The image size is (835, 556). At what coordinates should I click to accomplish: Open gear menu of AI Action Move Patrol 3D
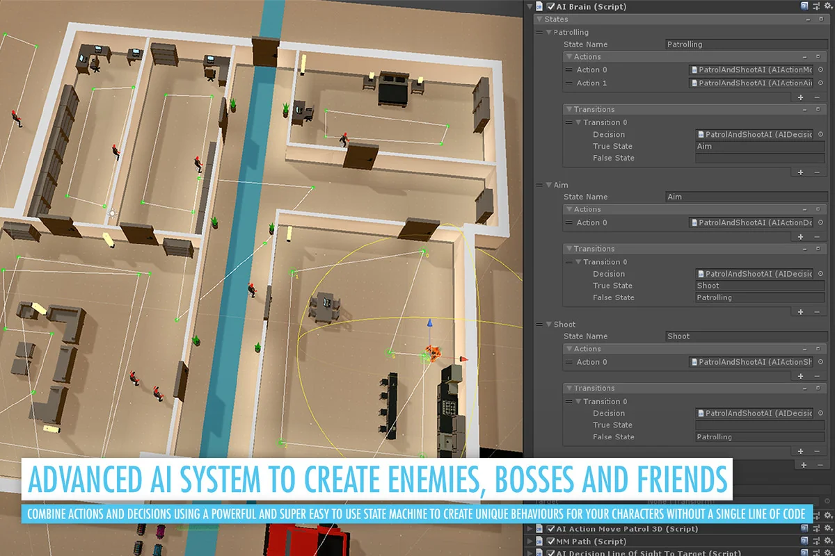click(x=827, y=529)
